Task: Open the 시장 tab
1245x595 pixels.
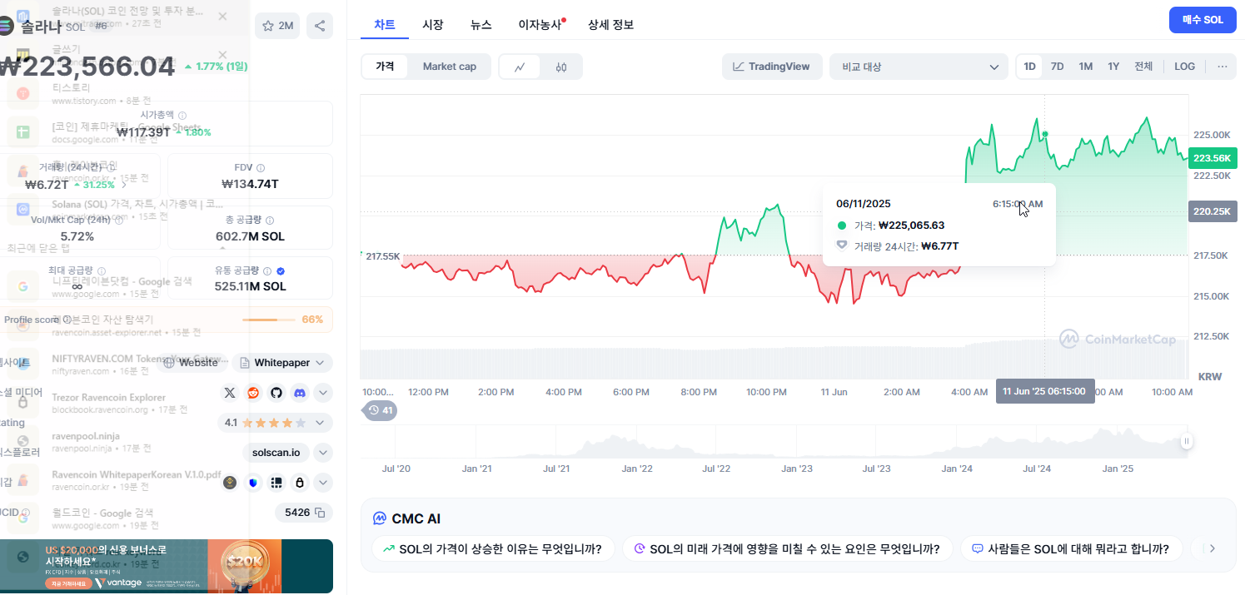Action: (x=433, y=25)
